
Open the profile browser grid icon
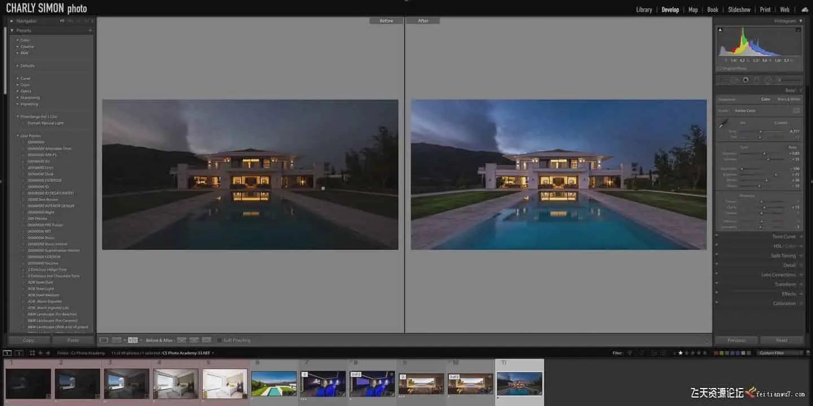(x=796, y=111)
